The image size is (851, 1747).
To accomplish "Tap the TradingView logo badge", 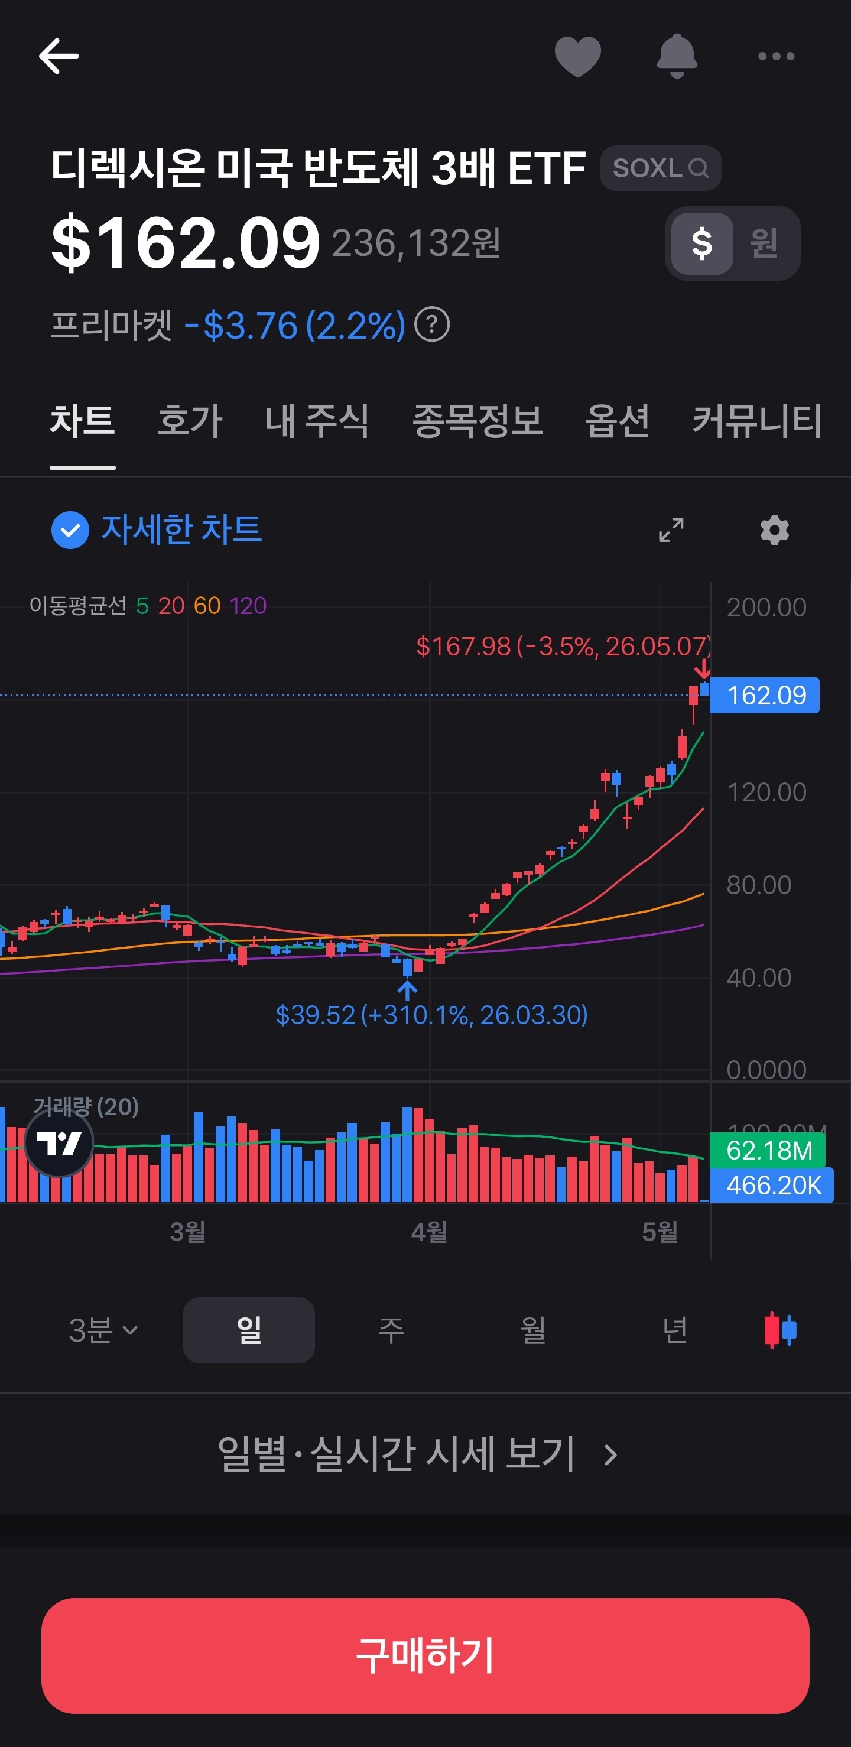I will click(59, 1144).
